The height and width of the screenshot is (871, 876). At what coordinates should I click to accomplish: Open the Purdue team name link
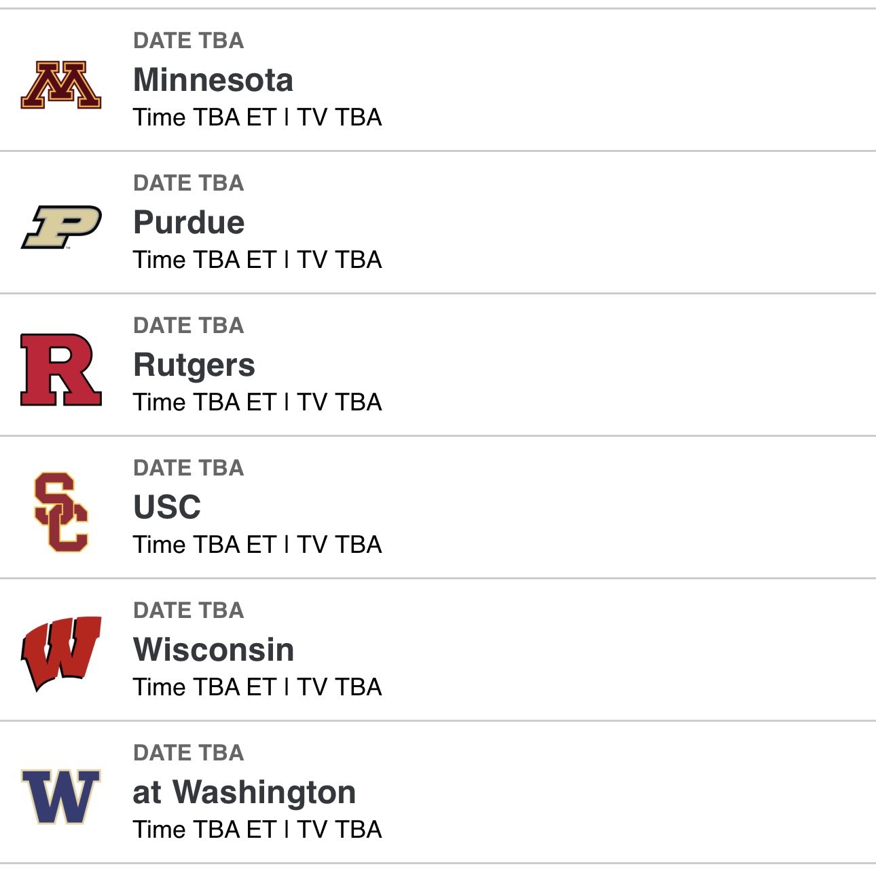(189, 222)
